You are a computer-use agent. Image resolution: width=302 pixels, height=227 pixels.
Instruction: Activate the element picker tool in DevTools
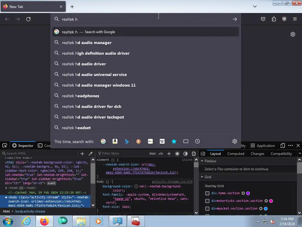click(5, 145)
